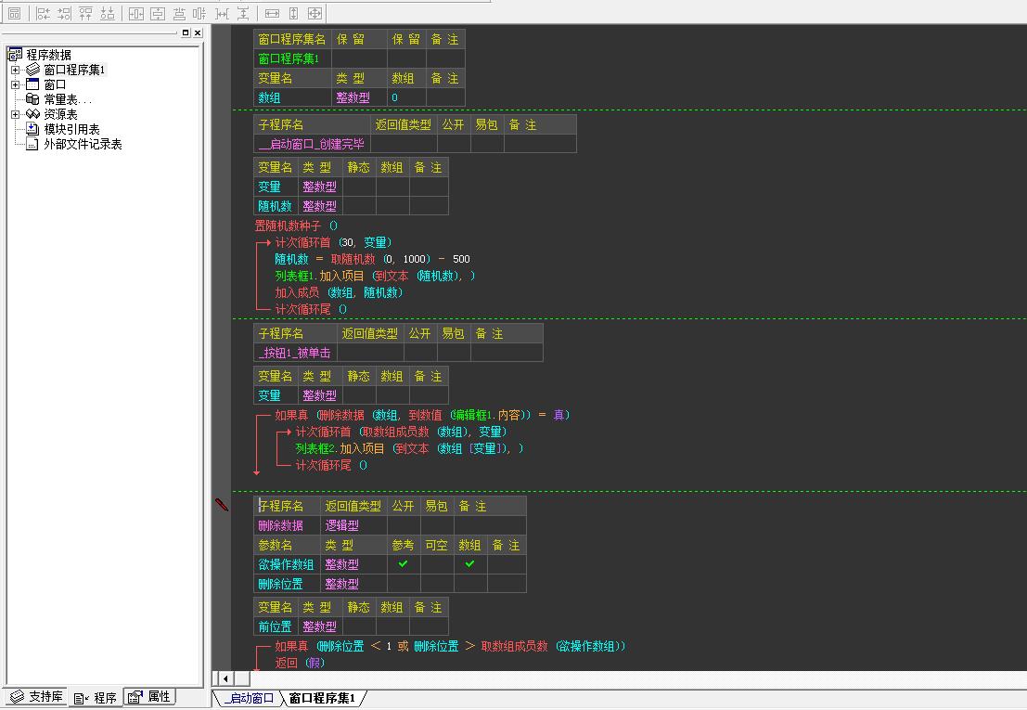1027x710 pixels.
Task: Click the equal vertical spacing icon
Action: pyautogui.click(x=243, y=13)
